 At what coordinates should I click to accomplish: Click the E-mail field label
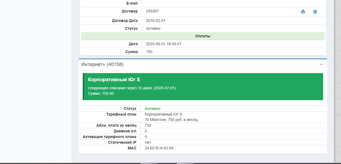(x=132, y=3)
